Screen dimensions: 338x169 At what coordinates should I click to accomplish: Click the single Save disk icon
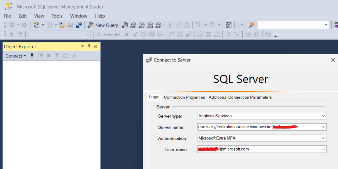(x=71, y=25)
